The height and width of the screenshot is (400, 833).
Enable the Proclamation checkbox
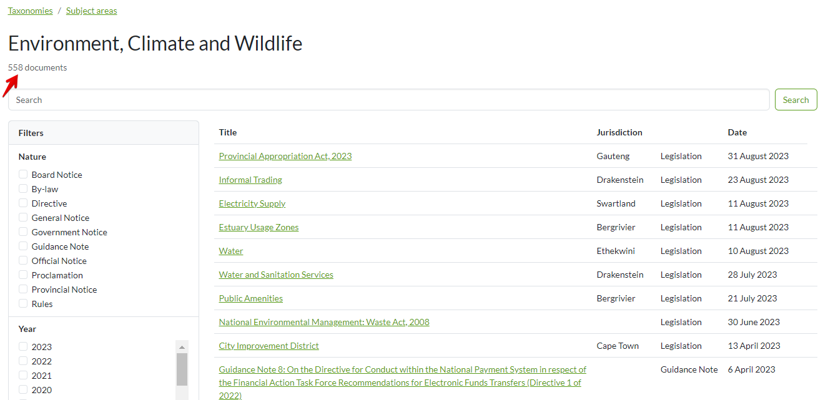click(x=23, y=275)
